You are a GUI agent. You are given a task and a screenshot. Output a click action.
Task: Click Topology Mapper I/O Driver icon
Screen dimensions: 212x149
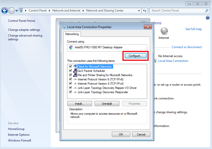(75, 88)
